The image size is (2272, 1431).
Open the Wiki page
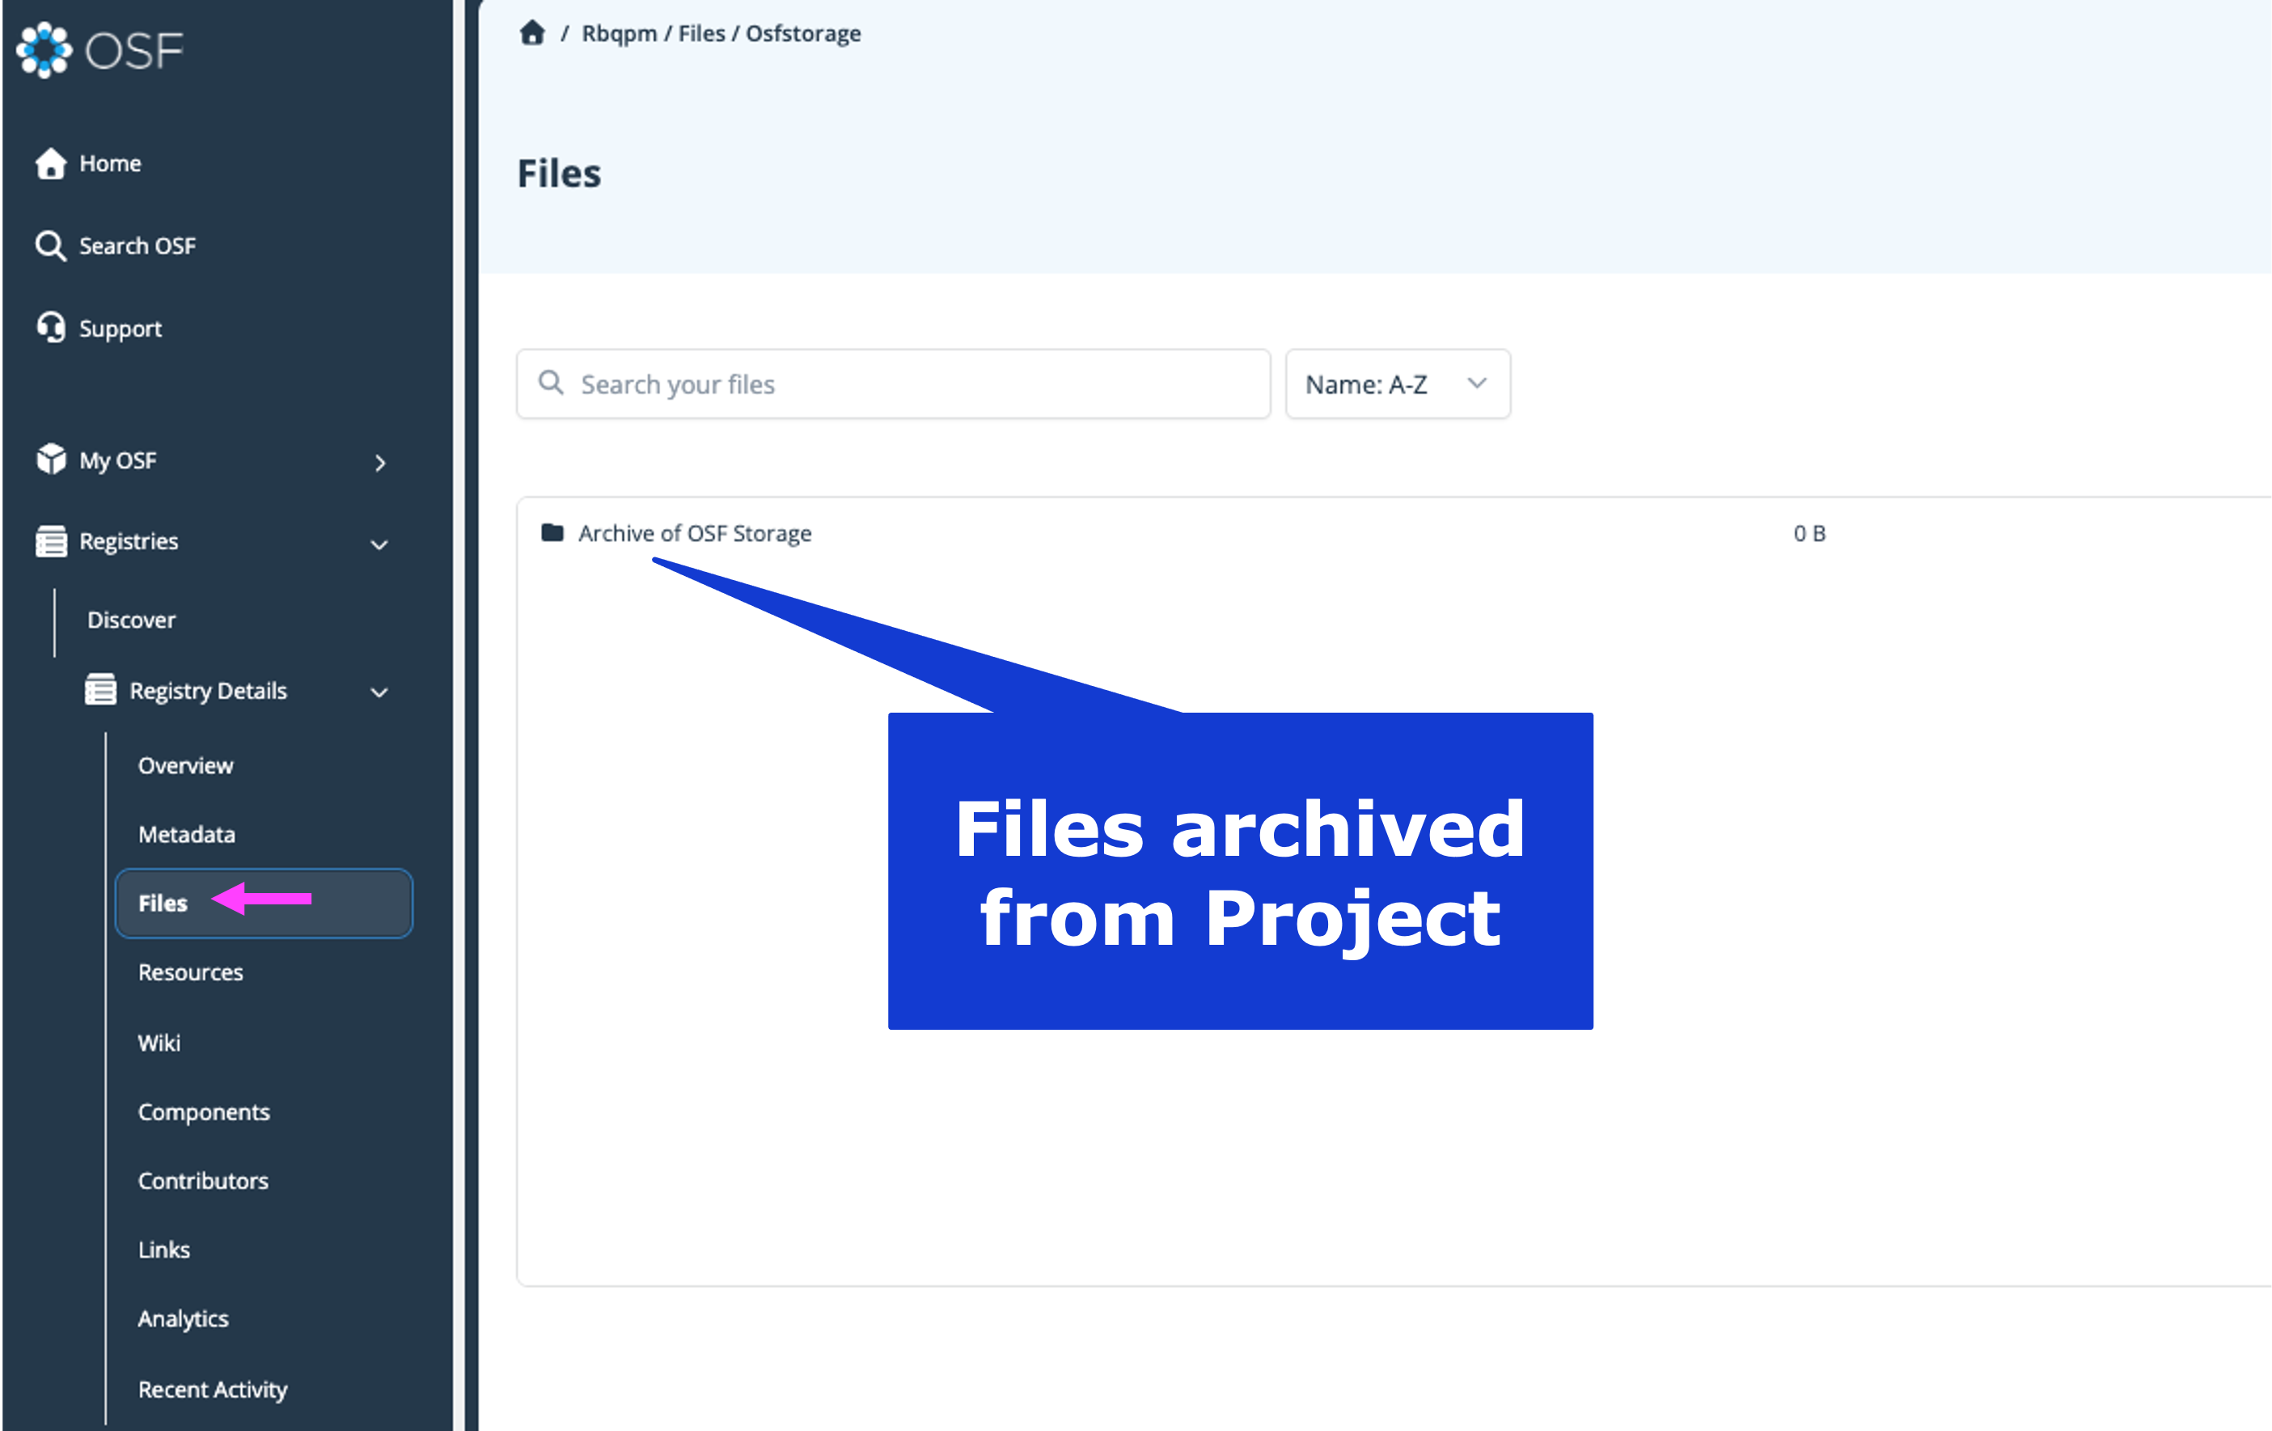[x=159, y=1043]
